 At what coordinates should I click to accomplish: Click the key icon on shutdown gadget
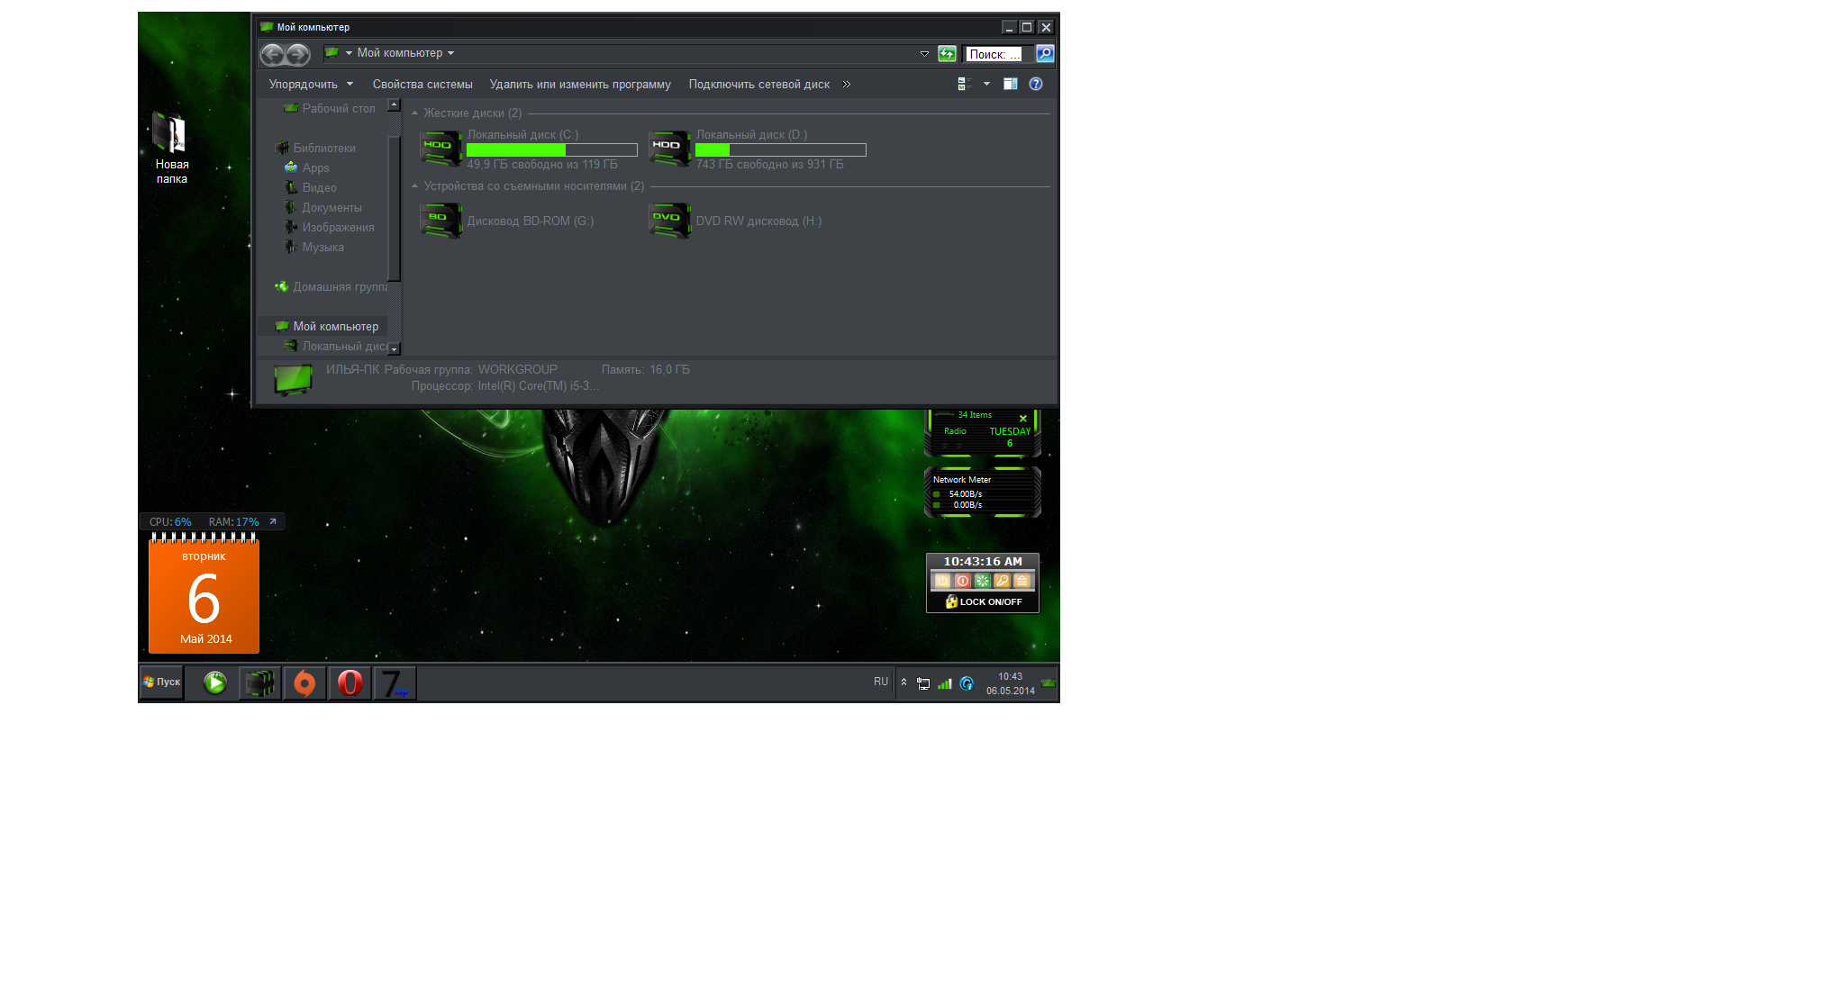tap(1002, 581)
